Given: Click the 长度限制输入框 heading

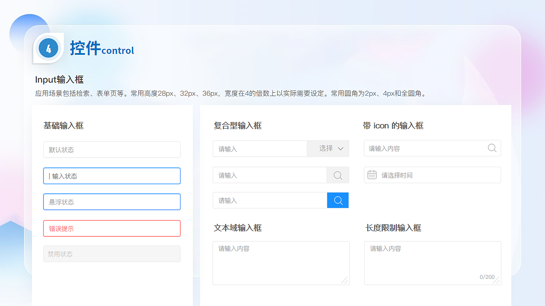Looking at the screenshot, I should [393, 228].
